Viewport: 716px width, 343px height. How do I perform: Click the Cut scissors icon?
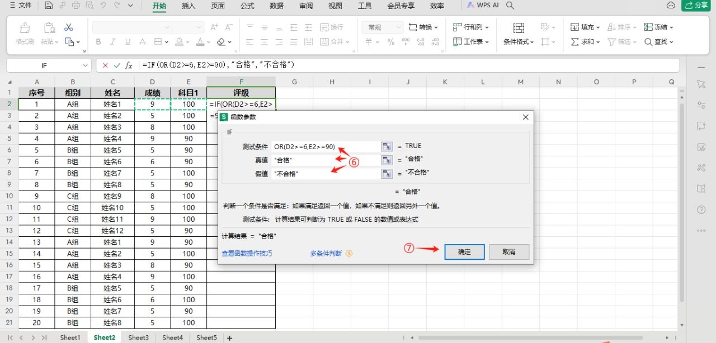pos(69,27)
